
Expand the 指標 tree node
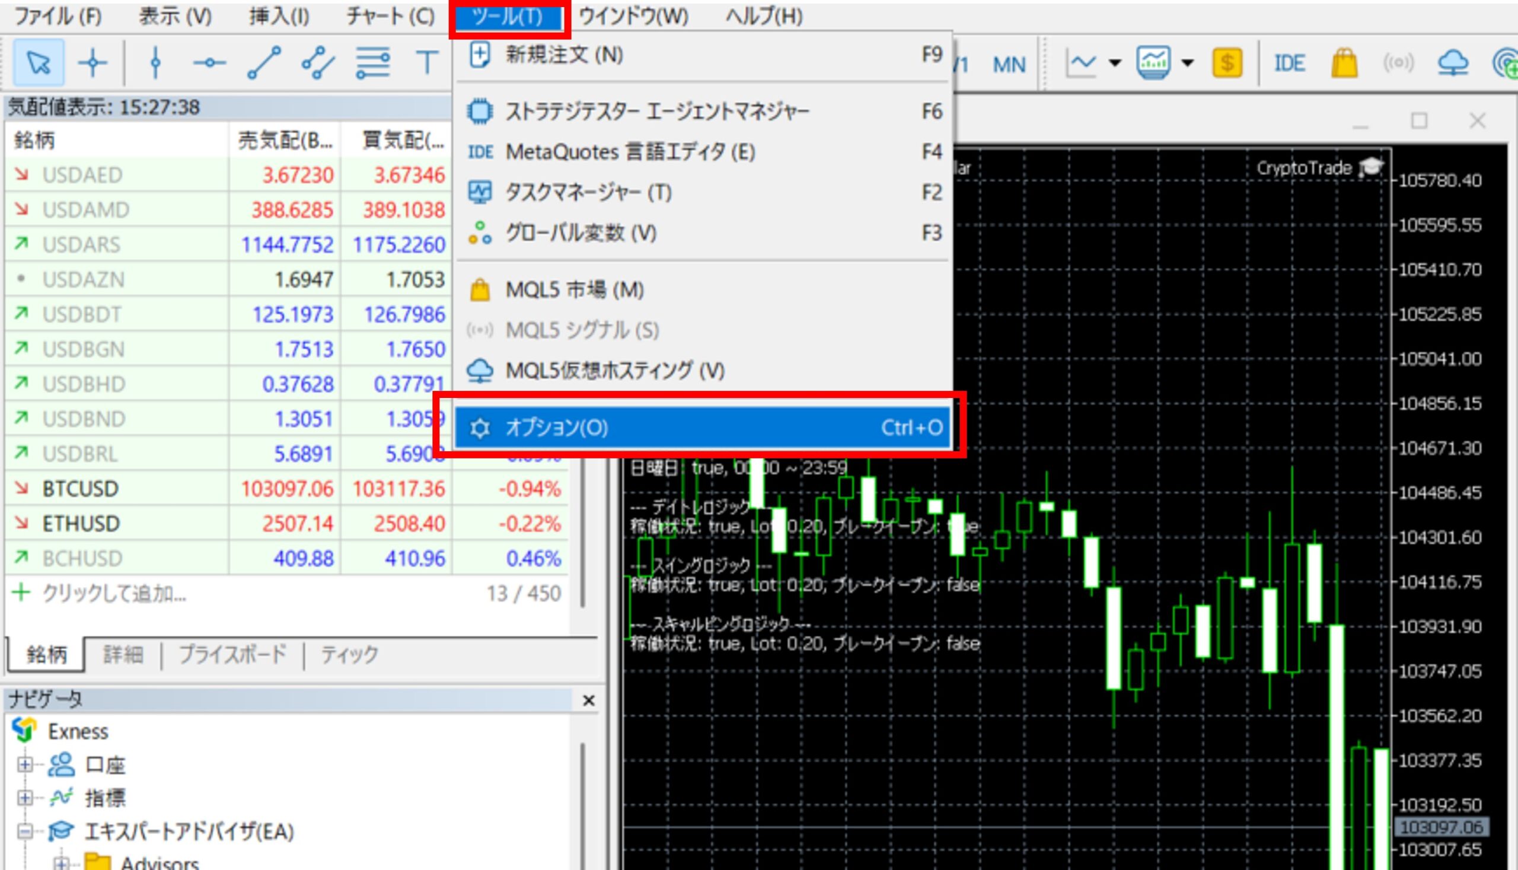[24, 798]
